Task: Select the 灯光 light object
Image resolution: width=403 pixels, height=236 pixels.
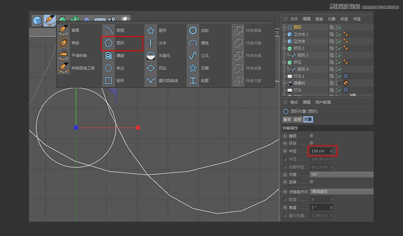Action: (297, 90)
